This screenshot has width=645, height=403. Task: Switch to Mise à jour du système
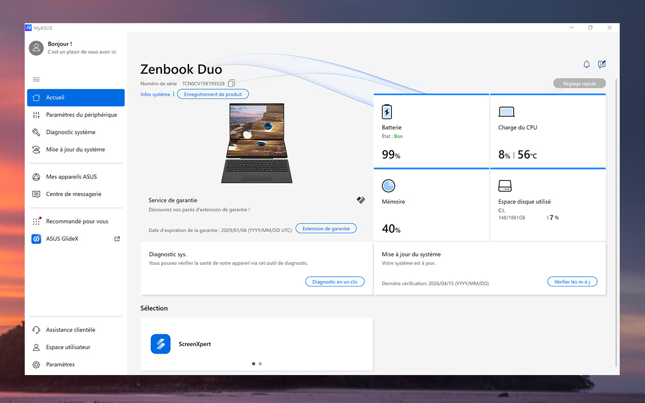tap(75, 149)
